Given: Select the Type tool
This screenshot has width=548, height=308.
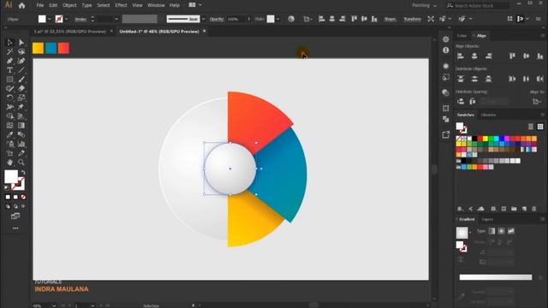Looking at the screenshot, I should point(9,70).
